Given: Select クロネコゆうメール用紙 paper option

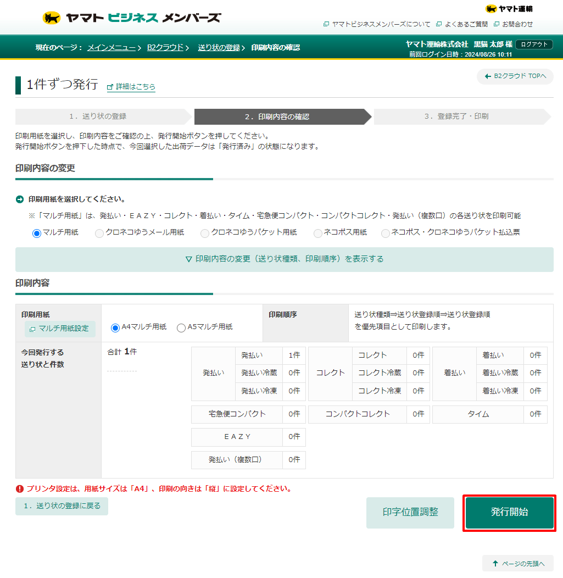Looking at the screenshot, I should 99,234.
